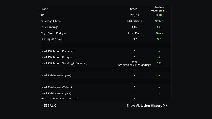Select Level 1 Violations (7 days) row
The height and width of the screenshot is (119, 212).
click(106, 57)
